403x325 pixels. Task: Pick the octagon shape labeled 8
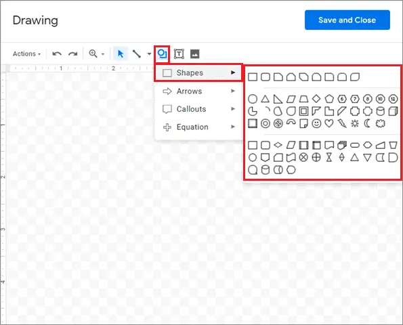pos(368,99)
